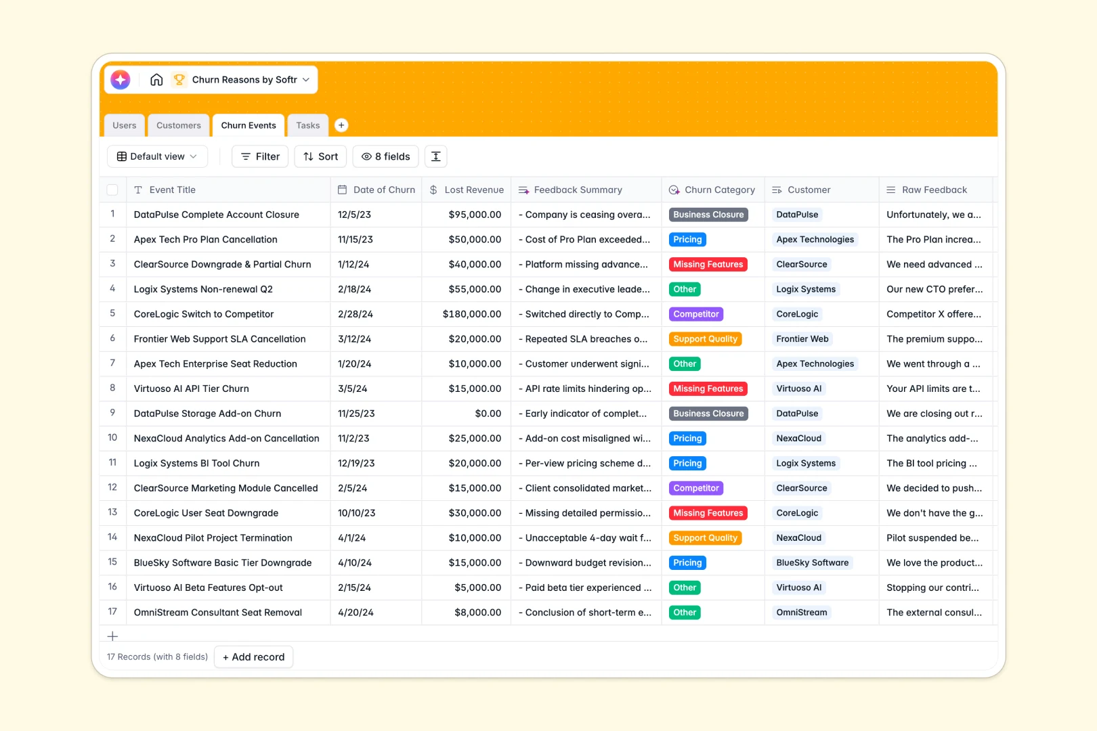The image size is (1097, 731).
Task: Click the CoreLogic Switch to Competitor cell
Action: click(228, 314)
